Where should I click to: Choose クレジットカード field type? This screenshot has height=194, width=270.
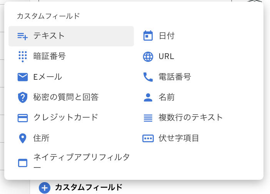point(66,117)
